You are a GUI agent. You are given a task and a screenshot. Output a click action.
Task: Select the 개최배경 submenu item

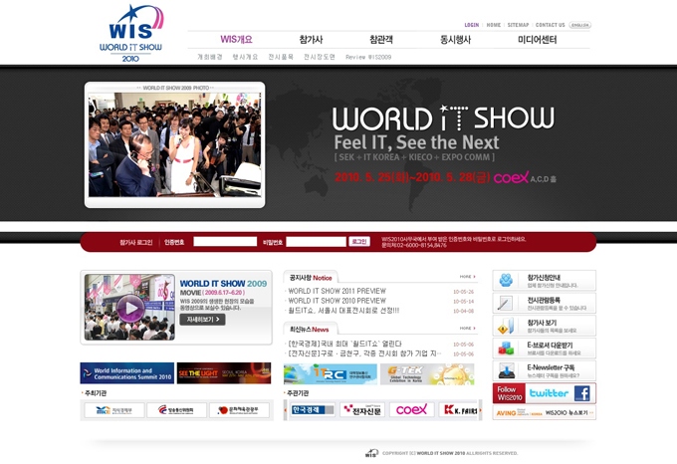click(x=210, y=57)
